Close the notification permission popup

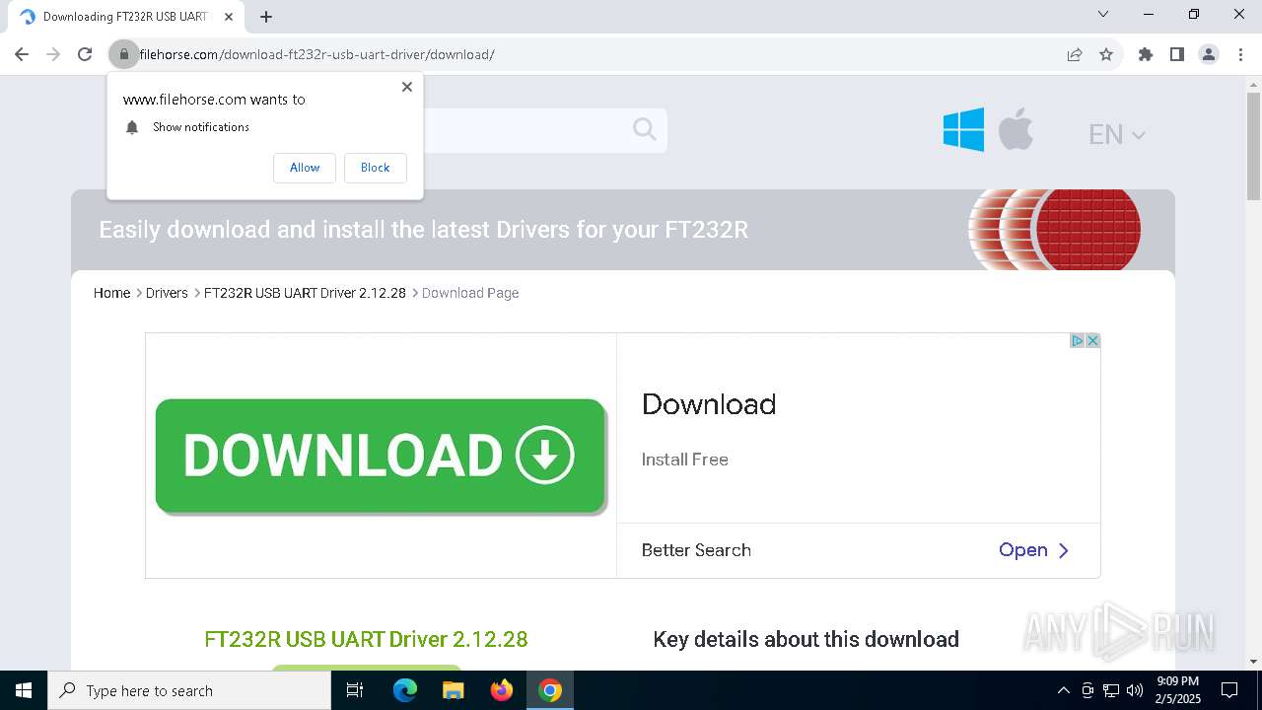(x=407, y=87)
